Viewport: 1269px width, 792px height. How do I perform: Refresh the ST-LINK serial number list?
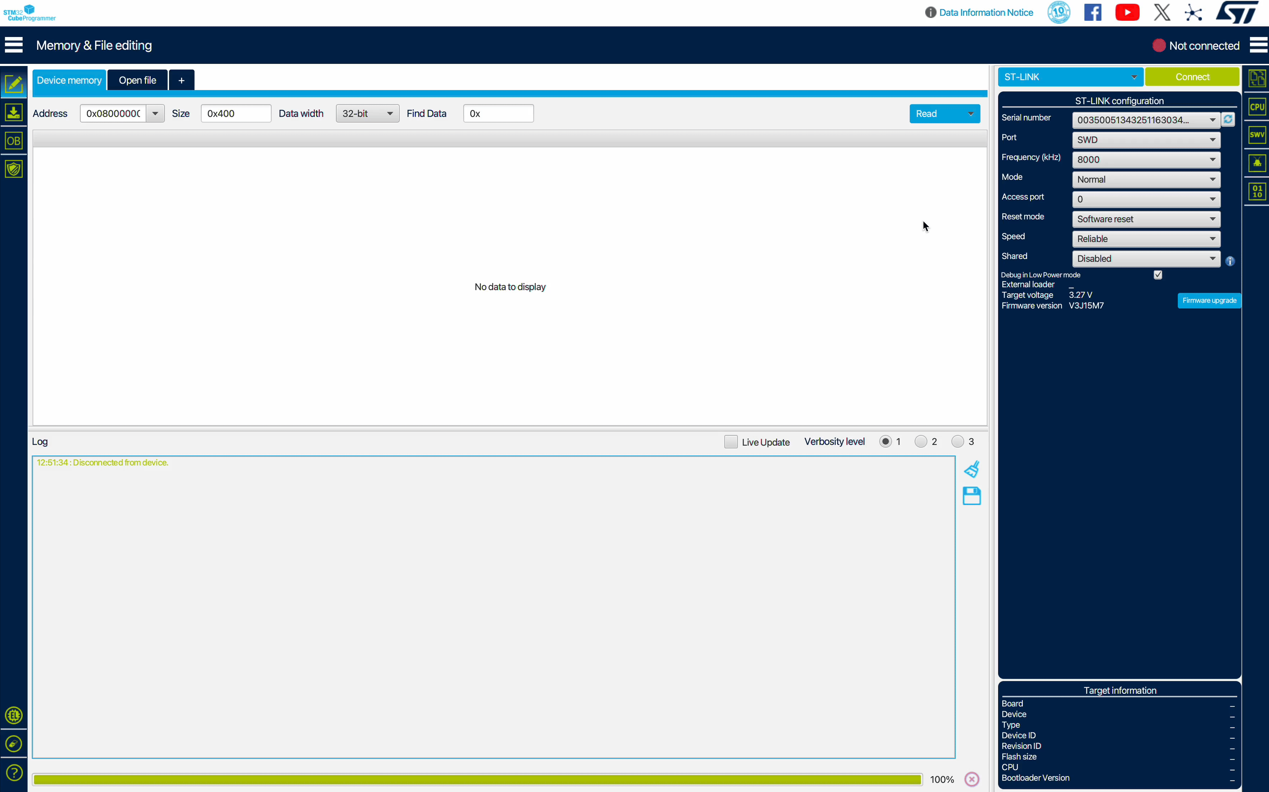(x=1228, y=120)
